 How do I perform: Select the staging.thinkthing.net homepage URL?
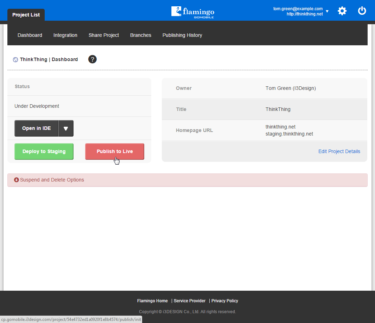click(x=289, y=134)
